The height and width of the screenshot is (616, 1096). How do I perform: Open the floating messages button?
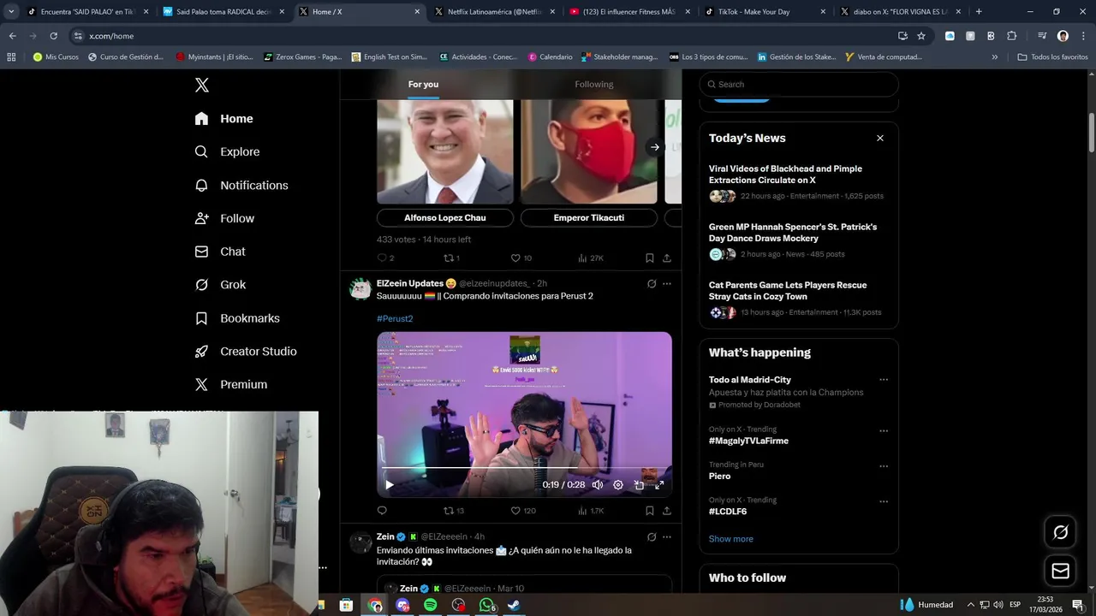pyautogui.click(x=1060, y=571)
